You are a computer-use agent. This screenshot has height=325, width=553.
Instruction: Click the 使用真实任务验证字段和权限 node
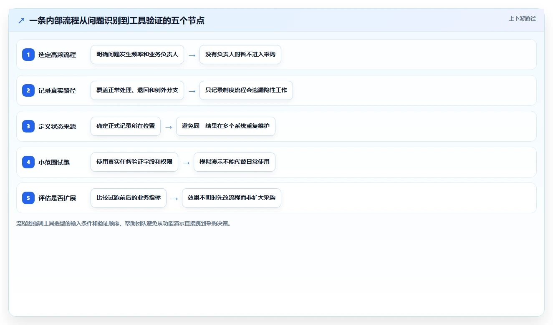pyautogui.click(x=134, y=162)
